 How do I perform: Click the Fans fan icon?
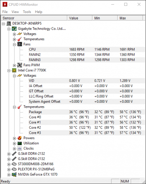tap(20, 44)
